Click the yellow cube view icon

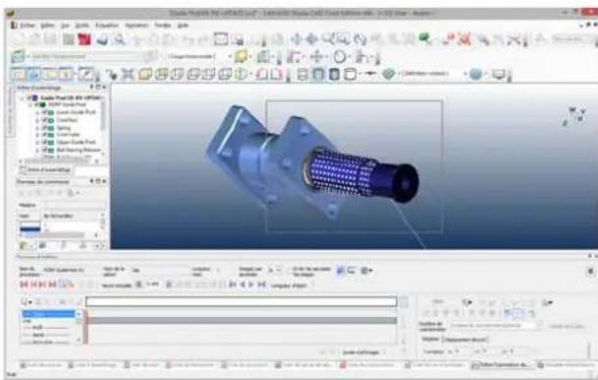click(145, 74)
